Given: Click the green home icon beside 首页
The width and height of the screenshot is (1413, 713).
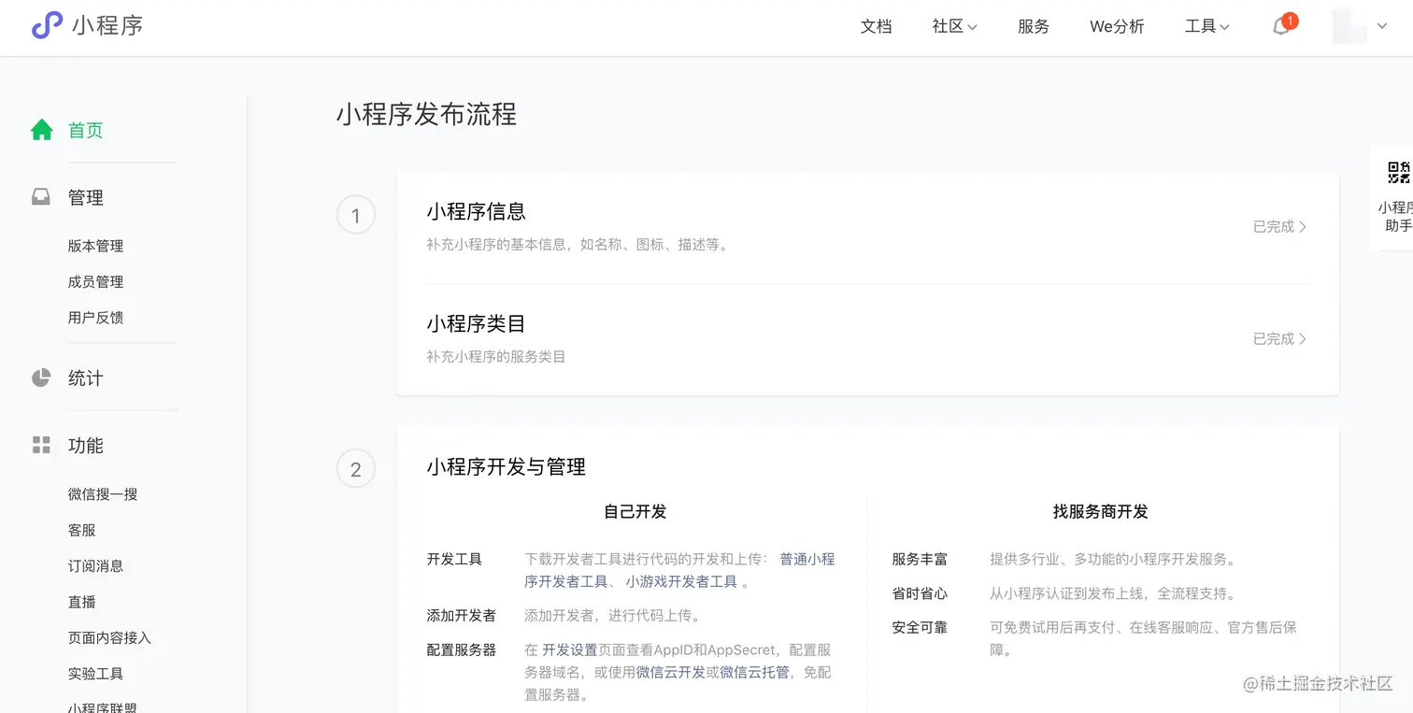Looking at the screenshot, I should pos(42,130).
